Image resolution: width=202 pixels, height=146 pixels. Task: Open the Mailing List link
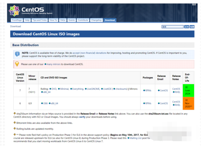(135, 138)
